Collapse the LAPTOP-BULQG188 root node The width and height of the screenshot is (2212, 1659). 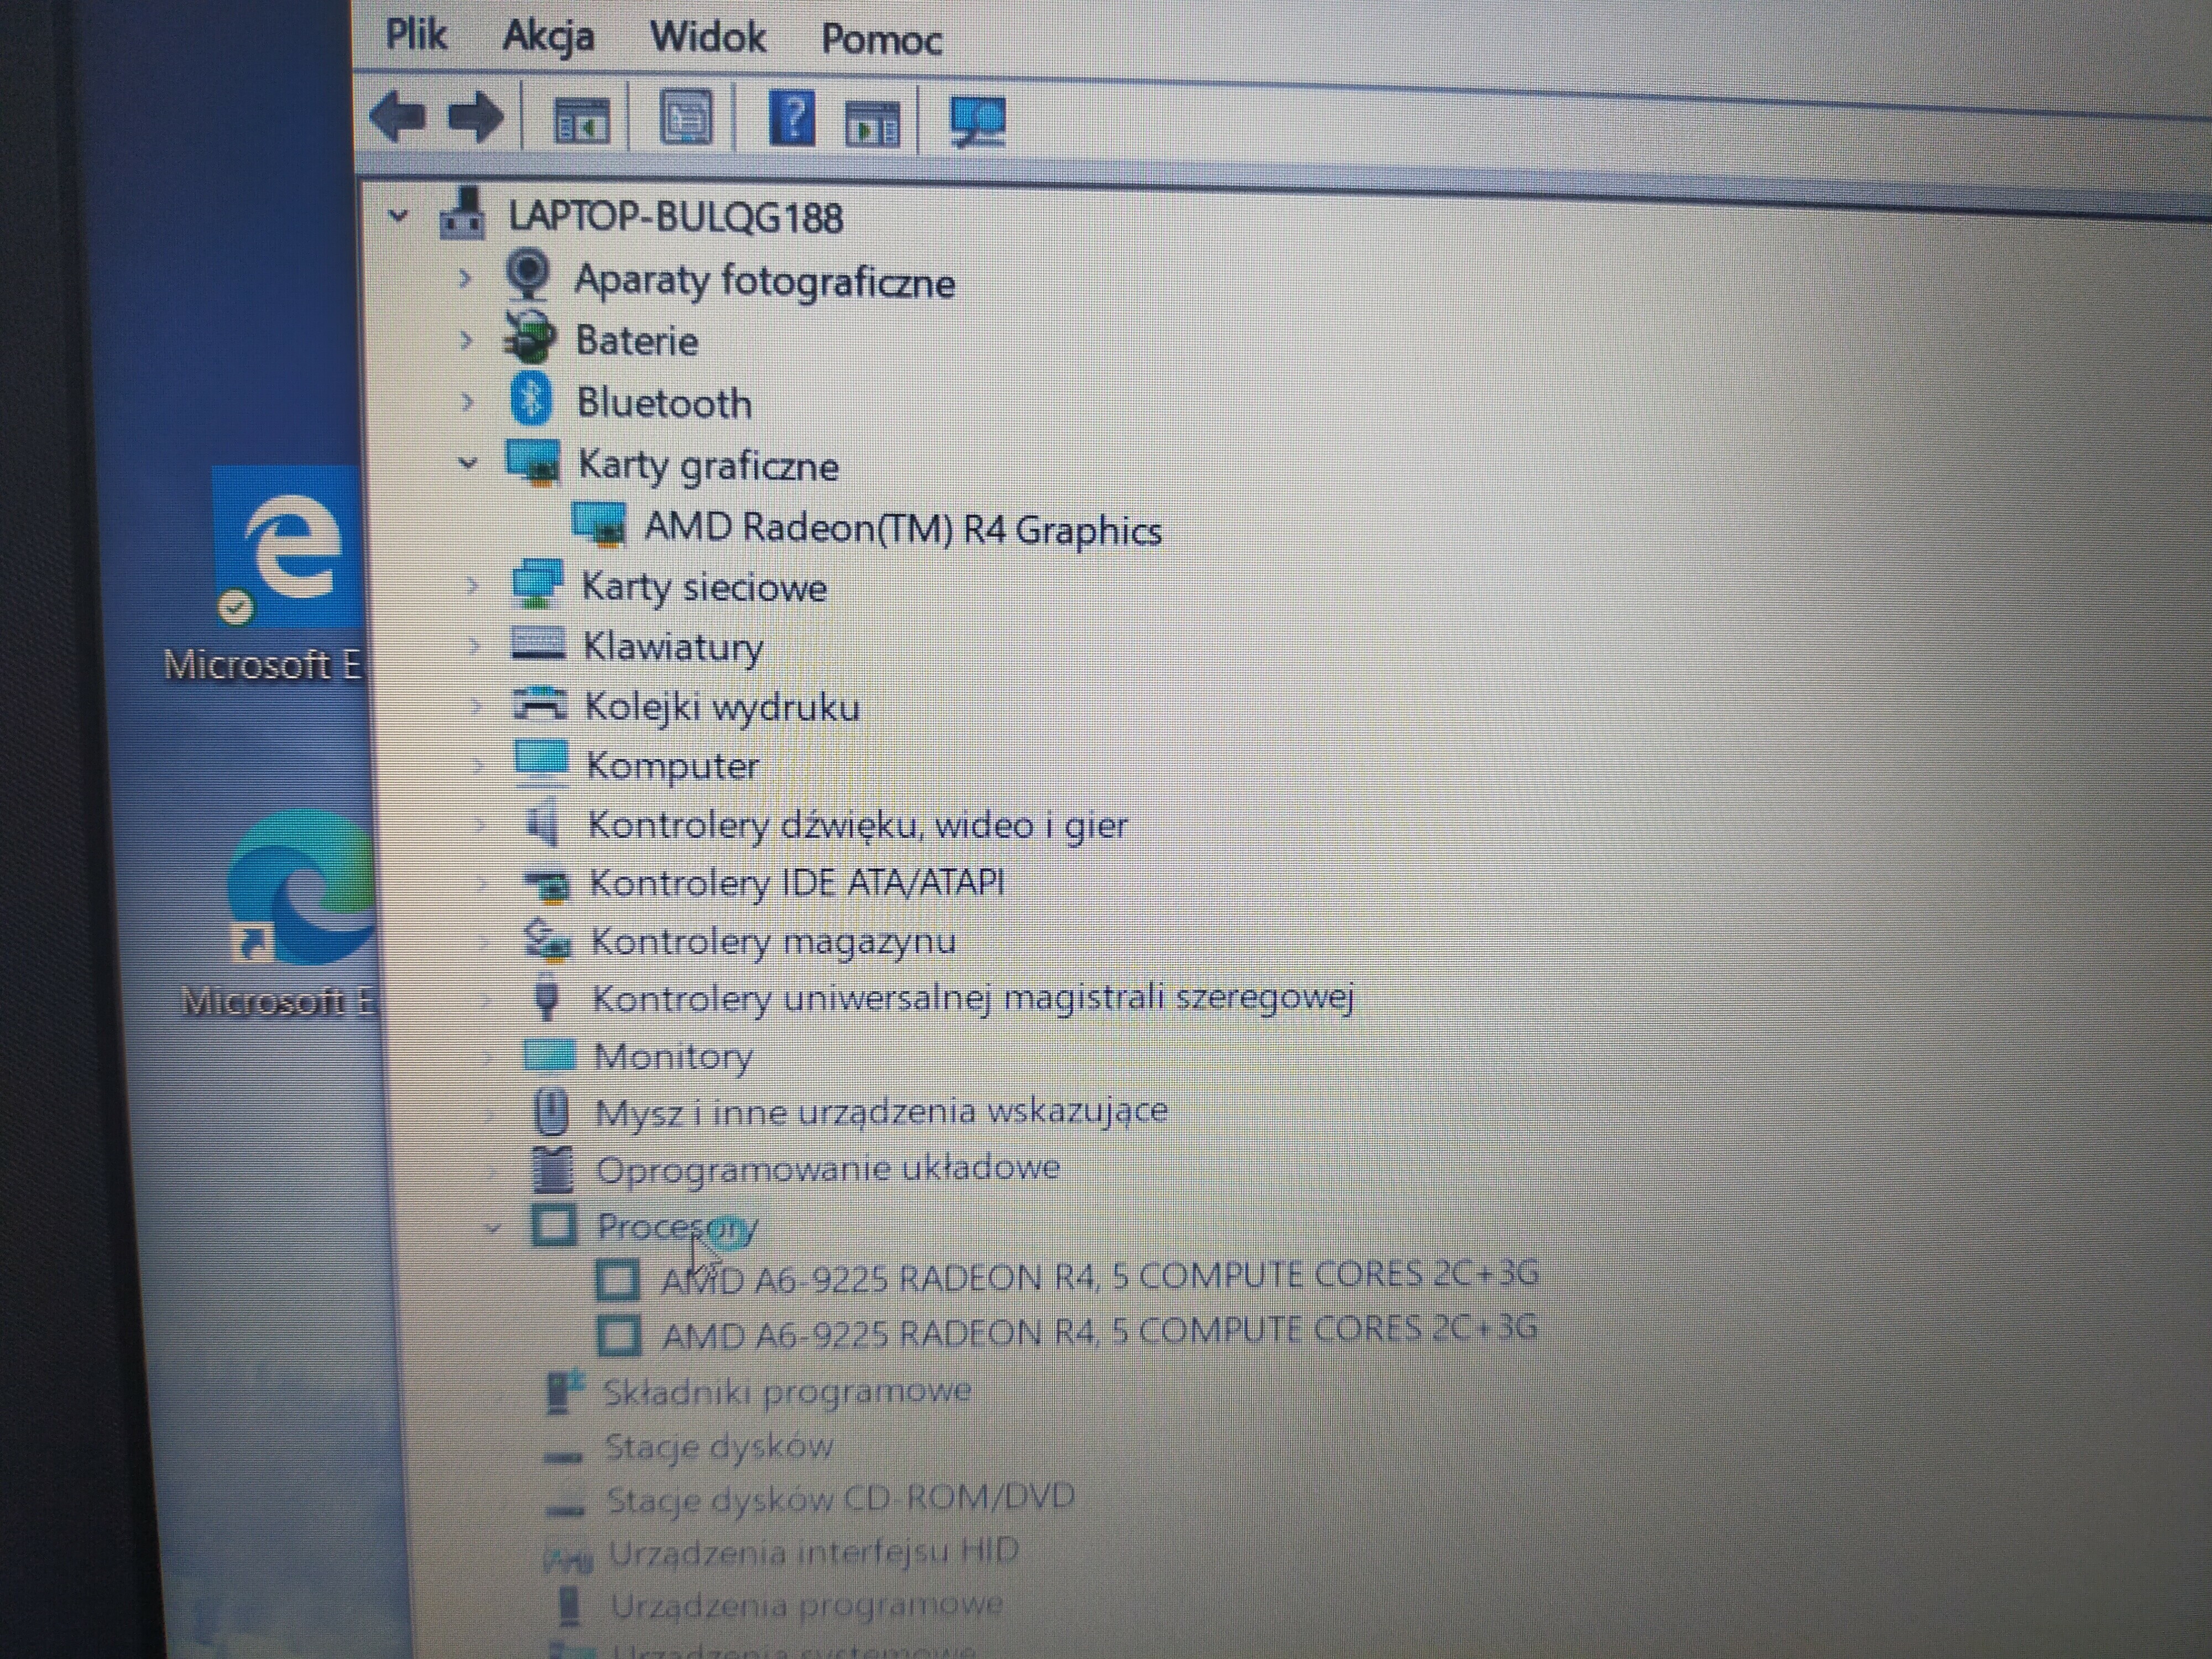398,215
